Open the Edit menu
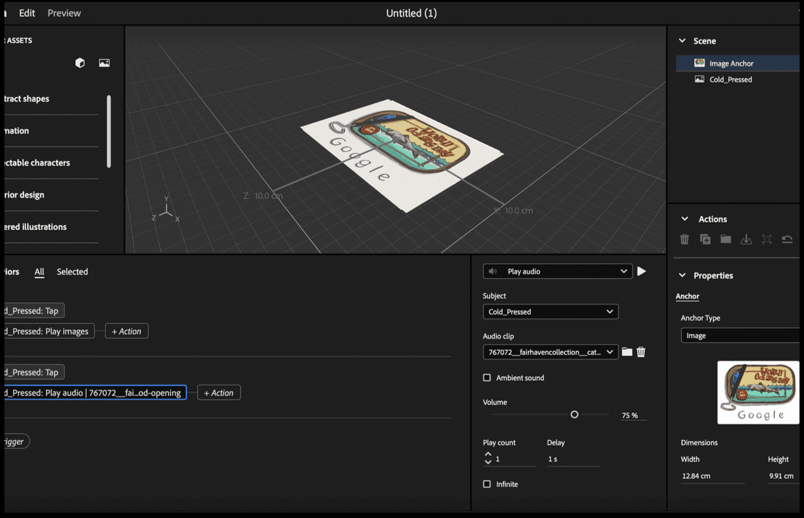Image resolution: width=804 pixels, height=518 pixels. (27, 13)
